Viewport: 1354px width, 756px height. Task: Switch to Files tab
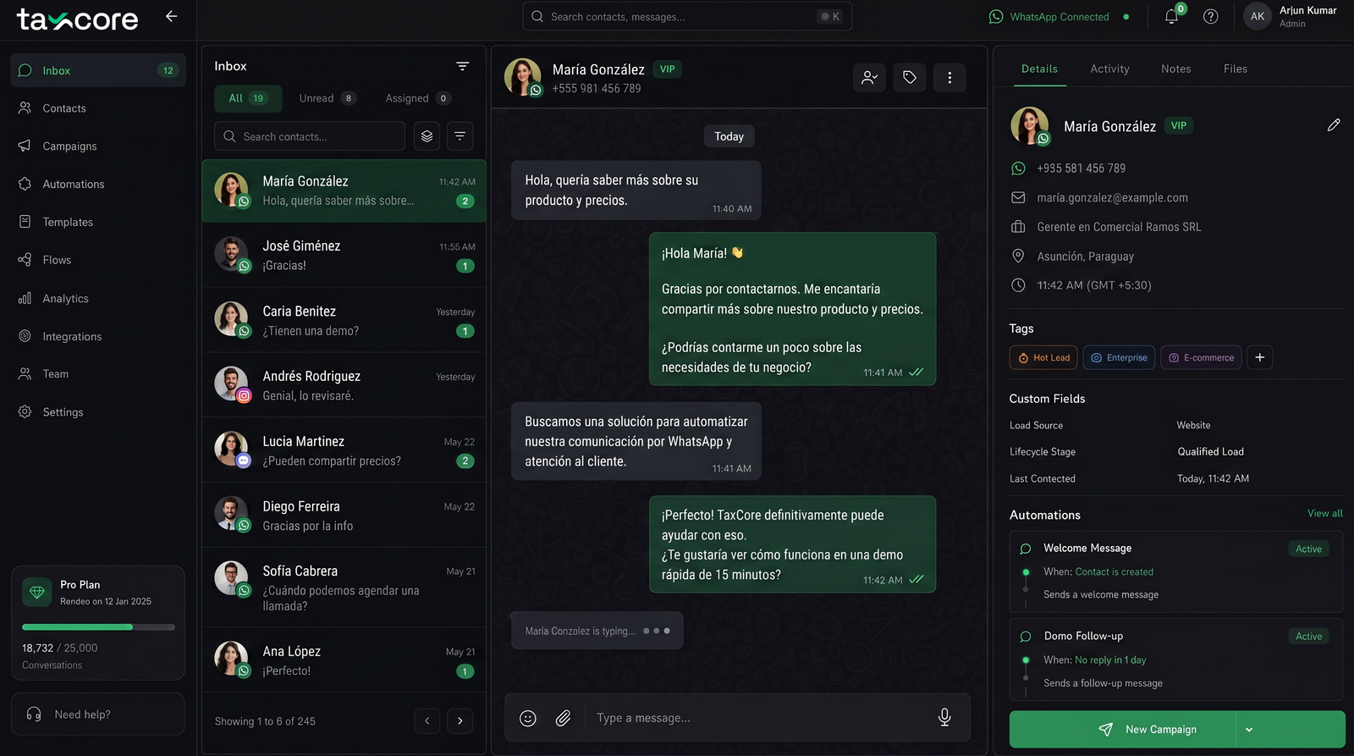point(1236,69)
